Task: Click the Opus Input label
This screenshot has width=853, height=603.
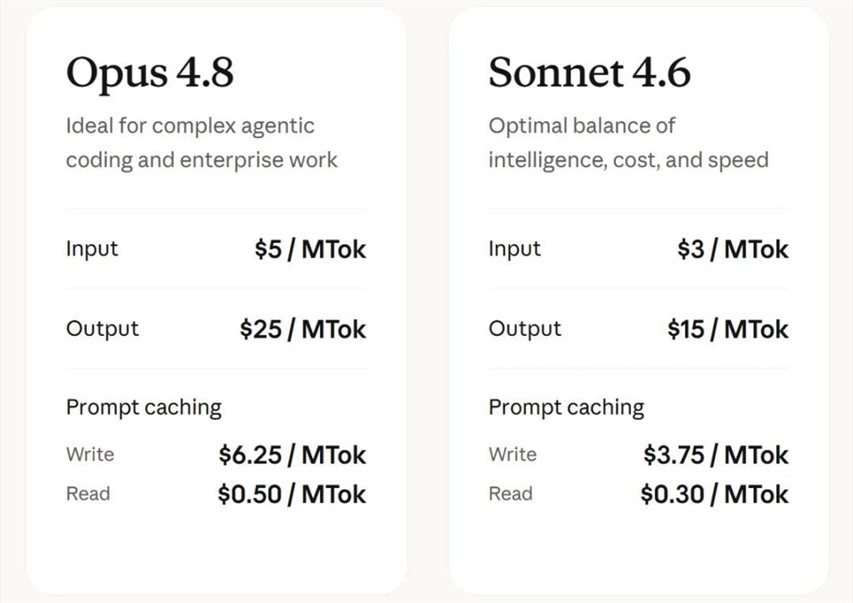Action: pyautogui.click(x=92, y=249)
